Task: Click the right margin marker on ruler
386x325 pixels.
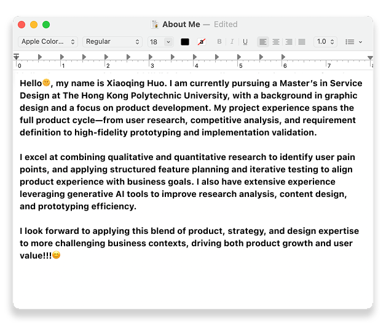Action: click(x=370, y=57)
